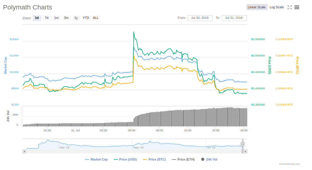The image size is (312, 170).
Task: Click the 0,00008 BTC label
Action: click(x=284, y=39)
